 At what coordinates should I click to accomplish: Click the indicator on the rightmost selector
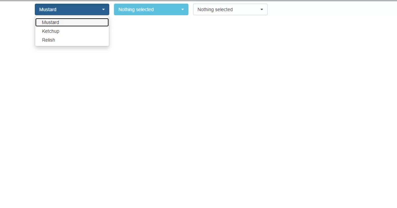tap(262, 9)
